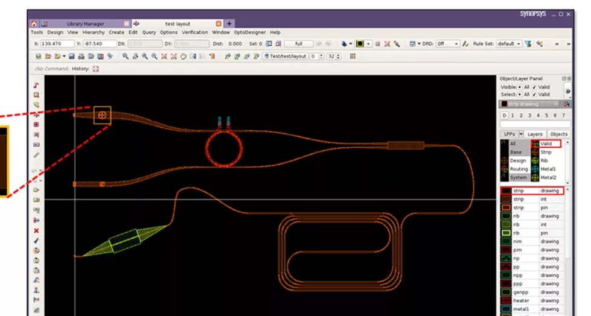The width and height of the screenshot is (591, 316).
Task: Open the Rule Set default dropdown
Action: [509, 44]
